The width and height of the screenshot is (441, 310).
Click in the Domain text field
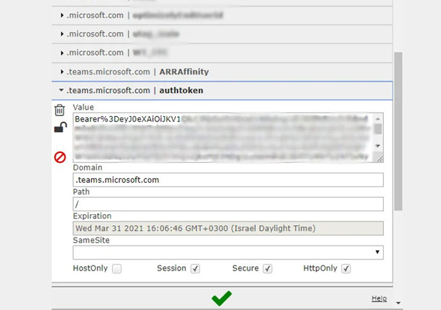228,180
